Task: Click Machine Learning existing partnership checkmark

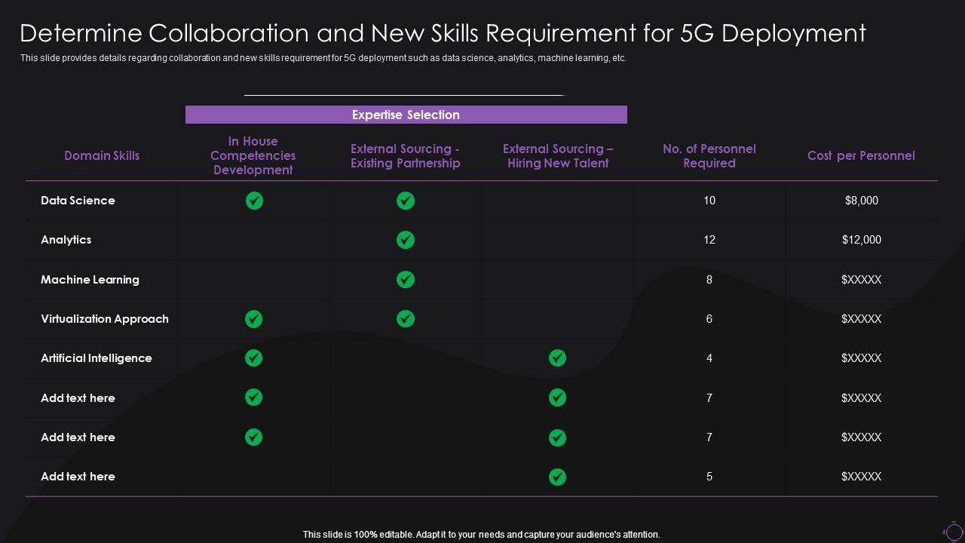Action: (x=406, y=279)
